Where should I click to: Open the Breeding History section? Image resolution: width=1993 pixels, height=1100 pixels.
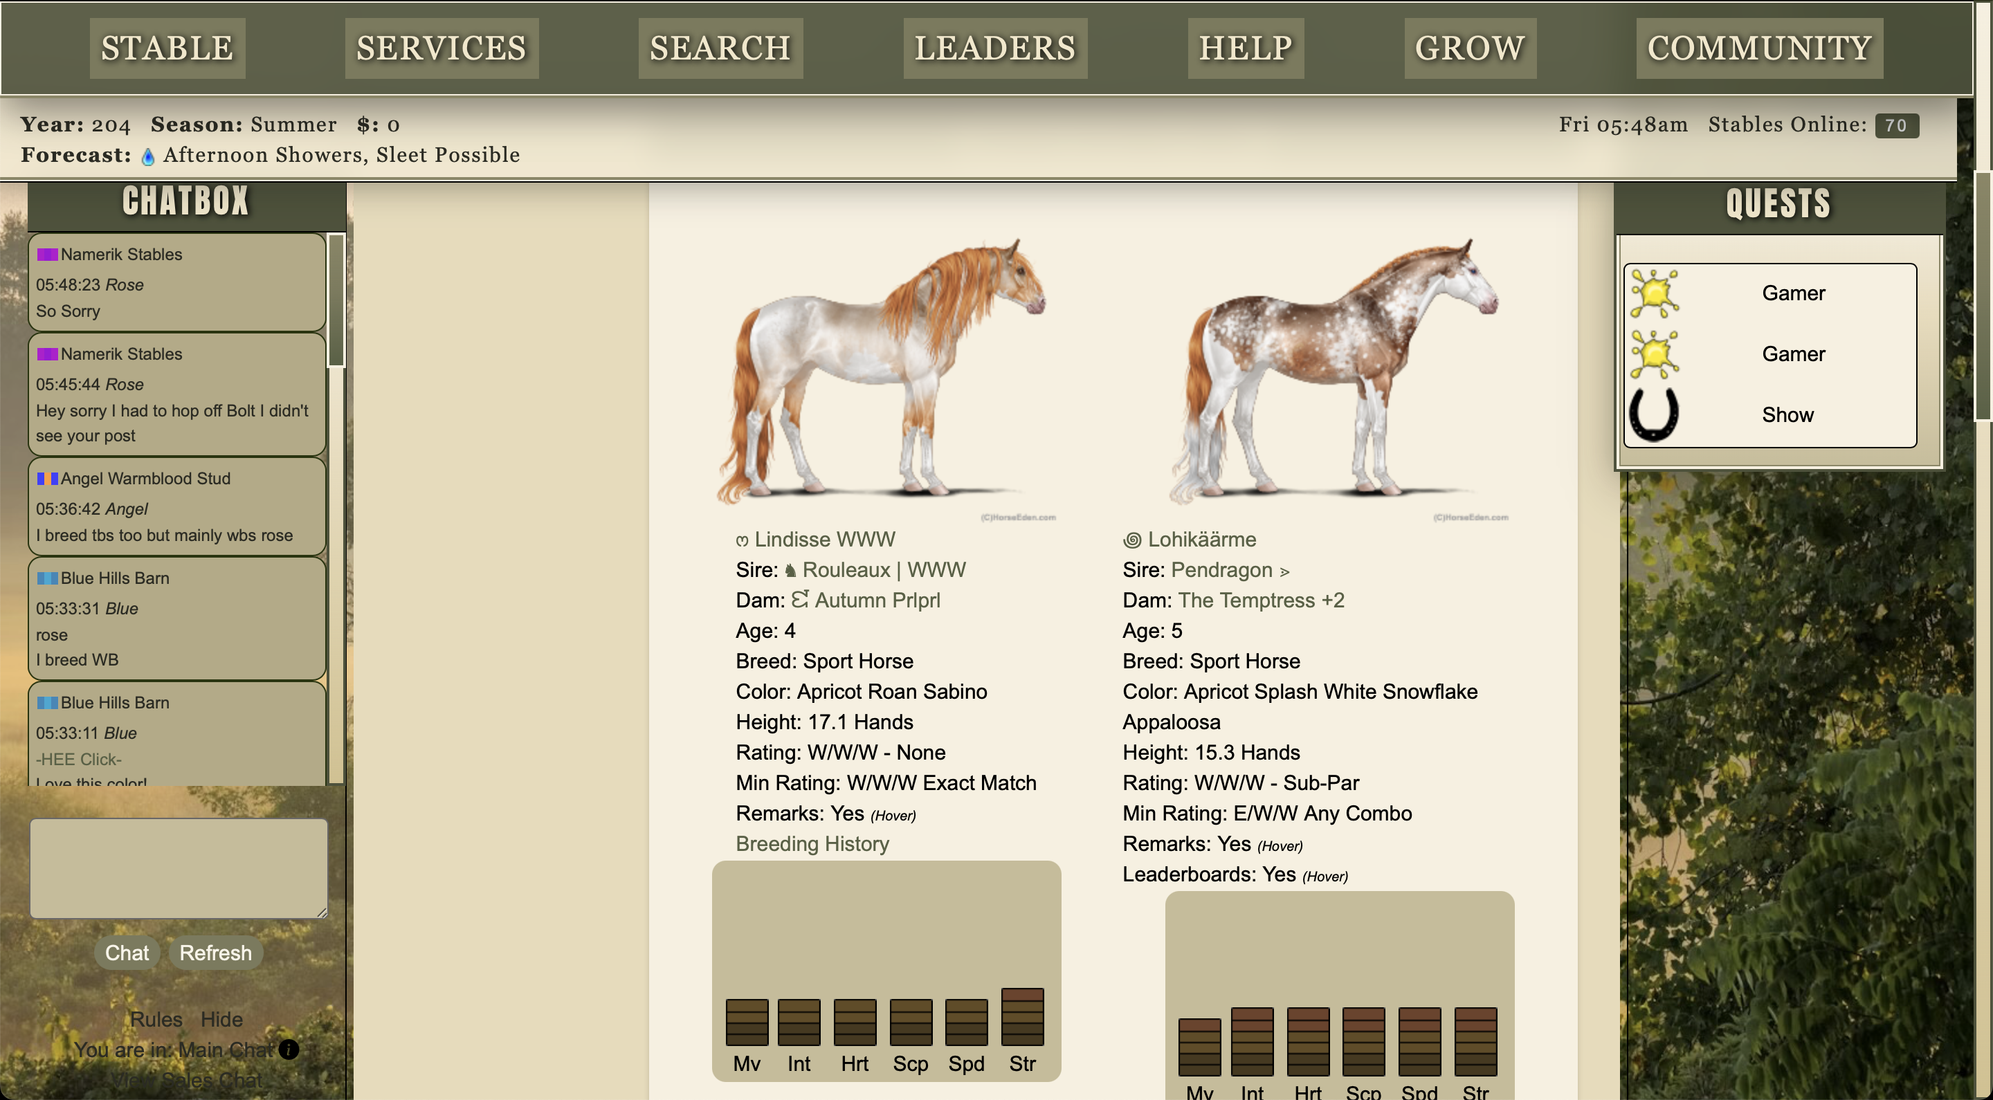coord(812,844)
